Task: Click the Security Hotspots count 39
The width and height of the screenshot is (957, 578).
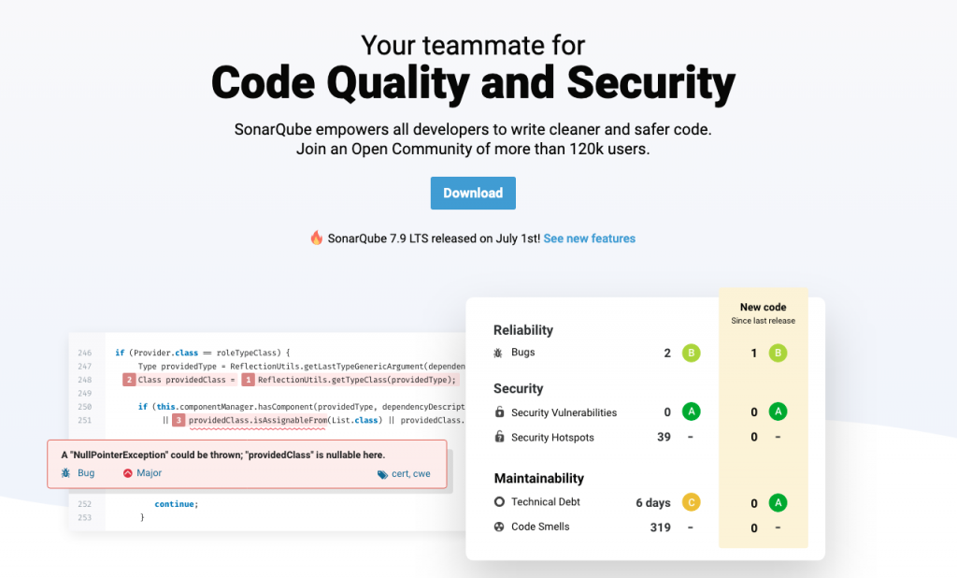Action: 664,437
